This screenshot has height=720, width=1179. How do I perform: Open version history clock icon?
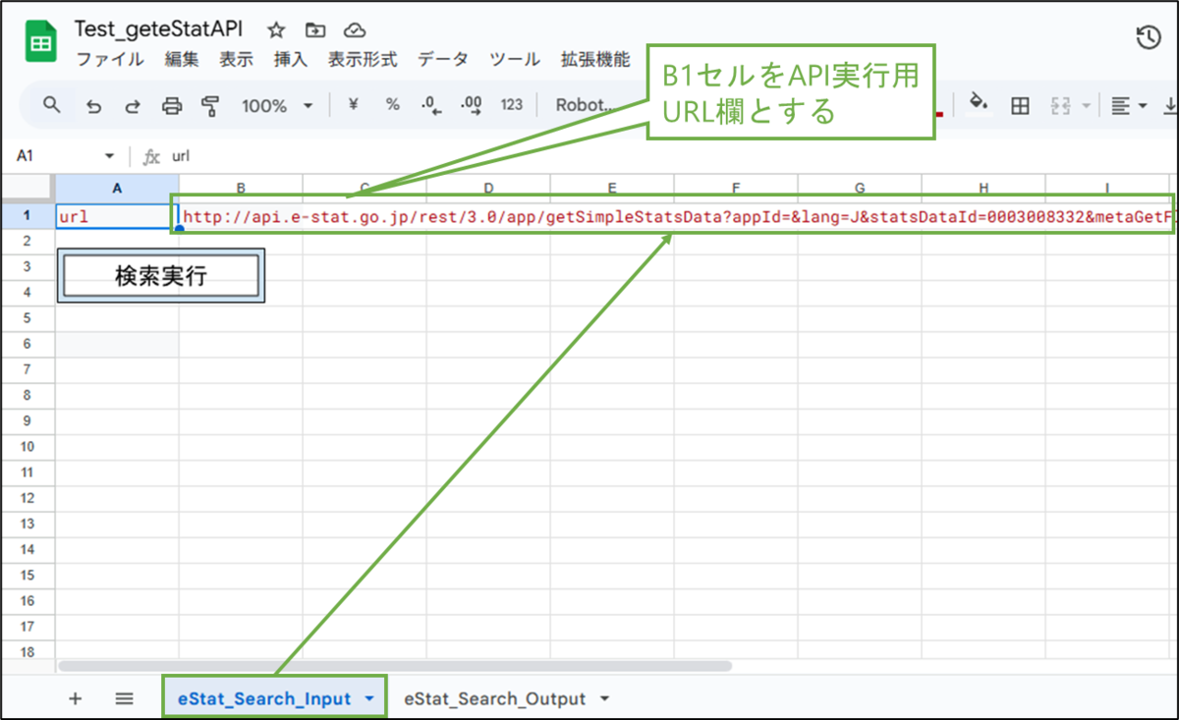coord(1148,38)
